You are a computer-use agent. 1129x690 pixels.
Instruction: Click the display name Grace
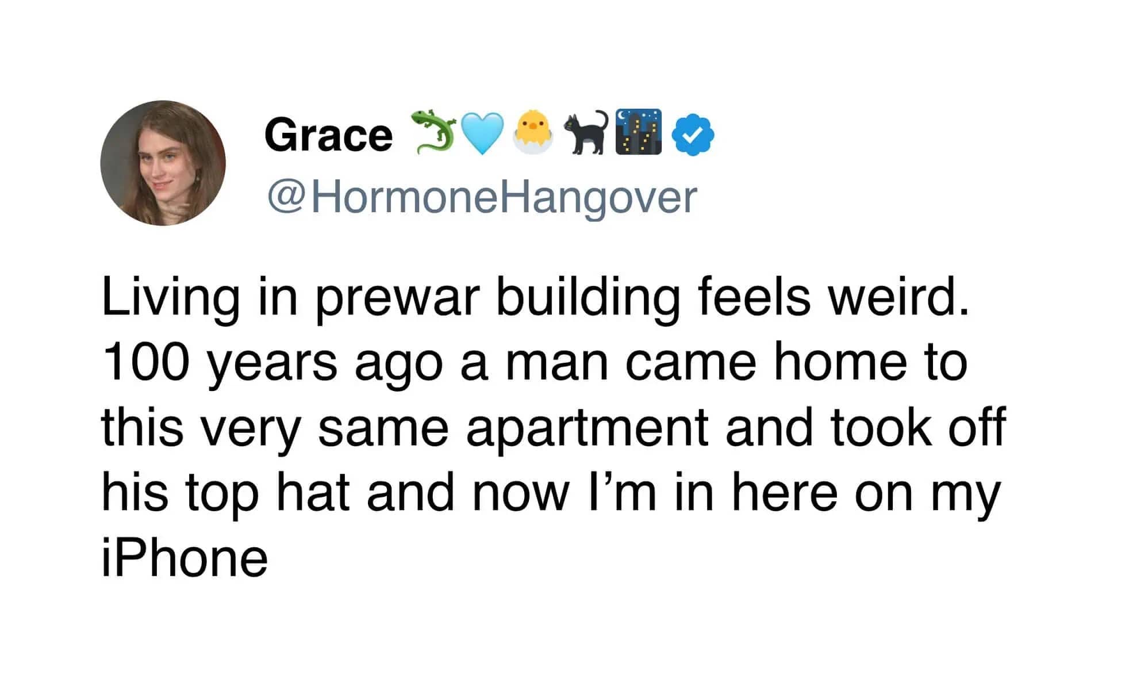click(328, 135)
